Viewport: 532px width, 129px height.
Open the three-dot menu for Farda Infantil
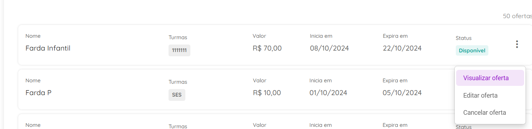click(x=517, y=45)
